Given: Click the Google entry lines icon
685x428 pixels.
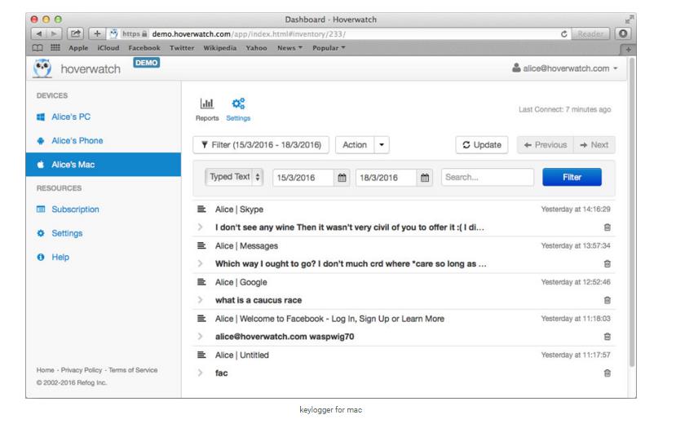Looking at the screenshot, I should pyautogui.click(x=201, y=282).
